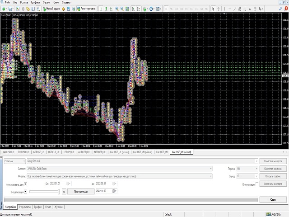Zoom out on the chart
The height and width of the screenshot is (217, 289).
coord(122,9)
